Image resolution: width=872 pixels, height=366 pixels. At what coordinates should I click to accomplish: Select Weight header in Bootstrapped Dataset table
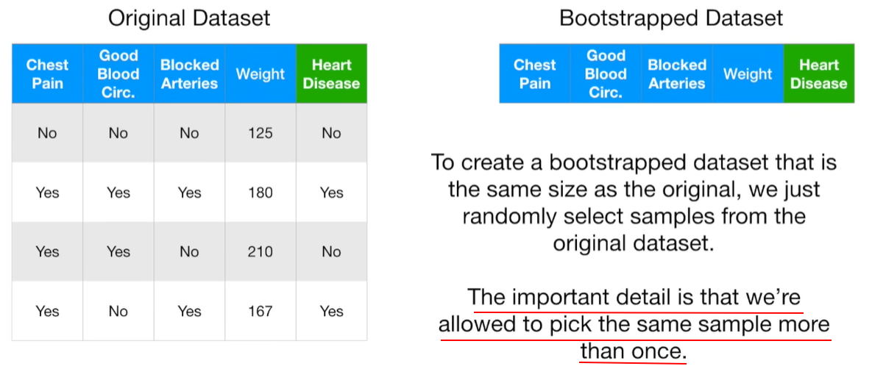tap(748, 74)
